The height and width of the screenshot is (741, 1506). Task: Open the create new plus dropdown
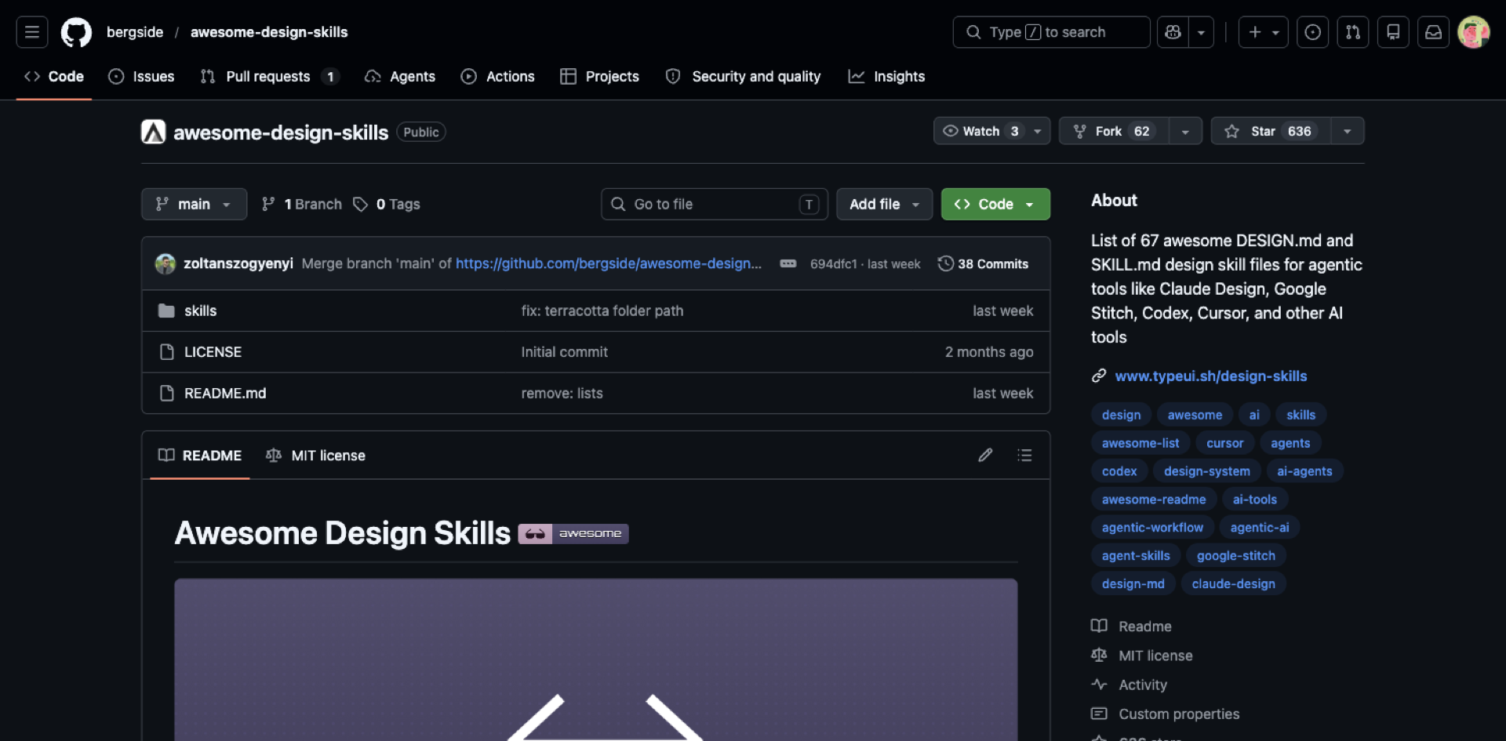(1263, 32)
